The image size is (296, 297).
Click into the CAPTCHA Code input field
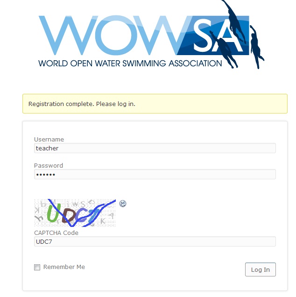[x=155, y=241]
